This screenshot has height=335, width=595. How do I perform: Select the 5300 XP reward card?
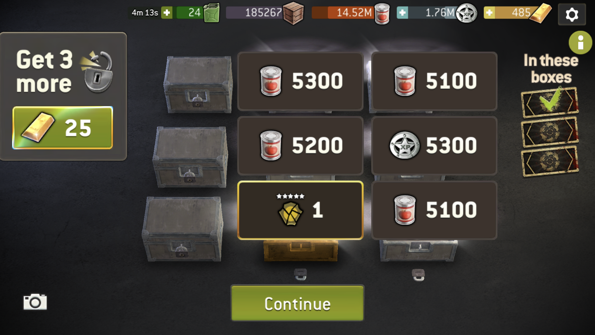tap(434, 146)
